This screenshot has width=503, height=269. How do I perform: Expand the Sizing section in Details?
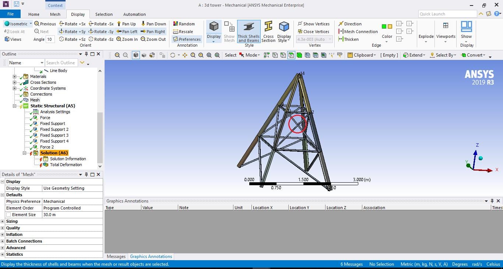pyautogui.click(x=3, y=221)
